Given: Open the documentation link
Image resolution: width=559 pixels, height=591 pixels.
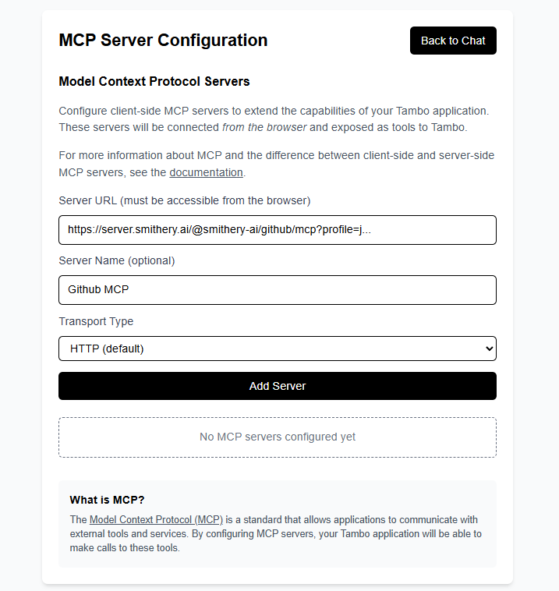Looking at the screenshot, I should pos(206,172).
